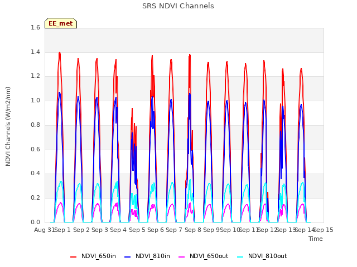The width and height of the screenshot is (357, 267).
Task: Click the blue NDVI_810in legend swatch
Action: point(128,256)
